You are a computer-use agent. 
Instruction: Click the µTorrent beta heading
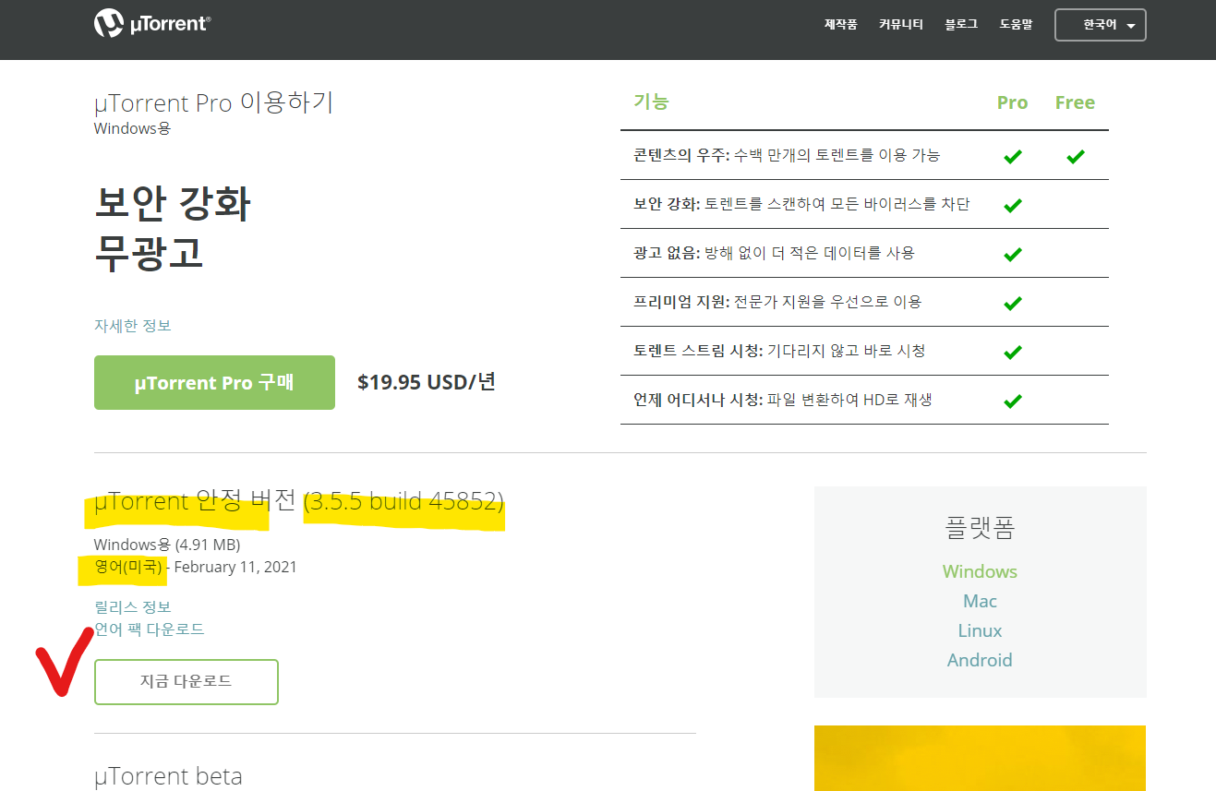click(168, 776)
